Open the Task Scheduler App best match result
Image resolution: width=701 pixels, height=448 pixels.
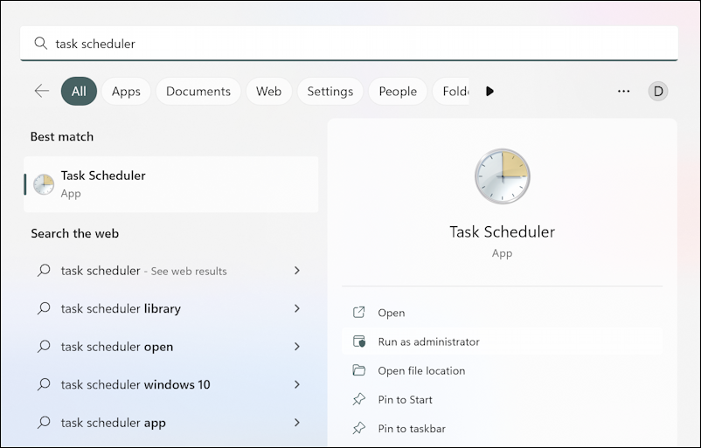[x=170, y=184]
